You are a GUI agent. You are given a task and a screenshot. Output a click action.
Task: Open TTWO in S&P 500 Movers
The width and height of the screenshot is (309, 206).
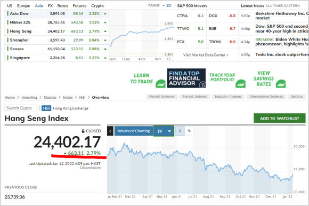pyautogui.click(x=190, y=29)
